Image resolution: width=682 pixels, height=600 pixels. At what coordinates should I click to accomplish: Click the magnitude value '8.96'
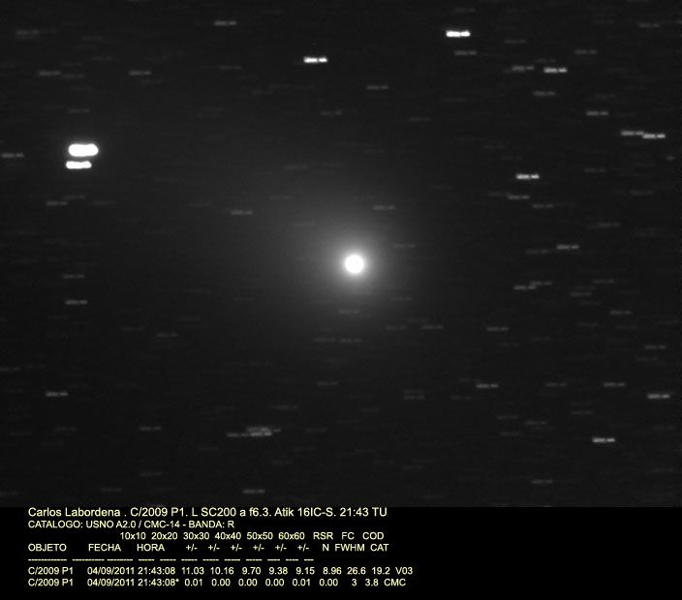332,570
